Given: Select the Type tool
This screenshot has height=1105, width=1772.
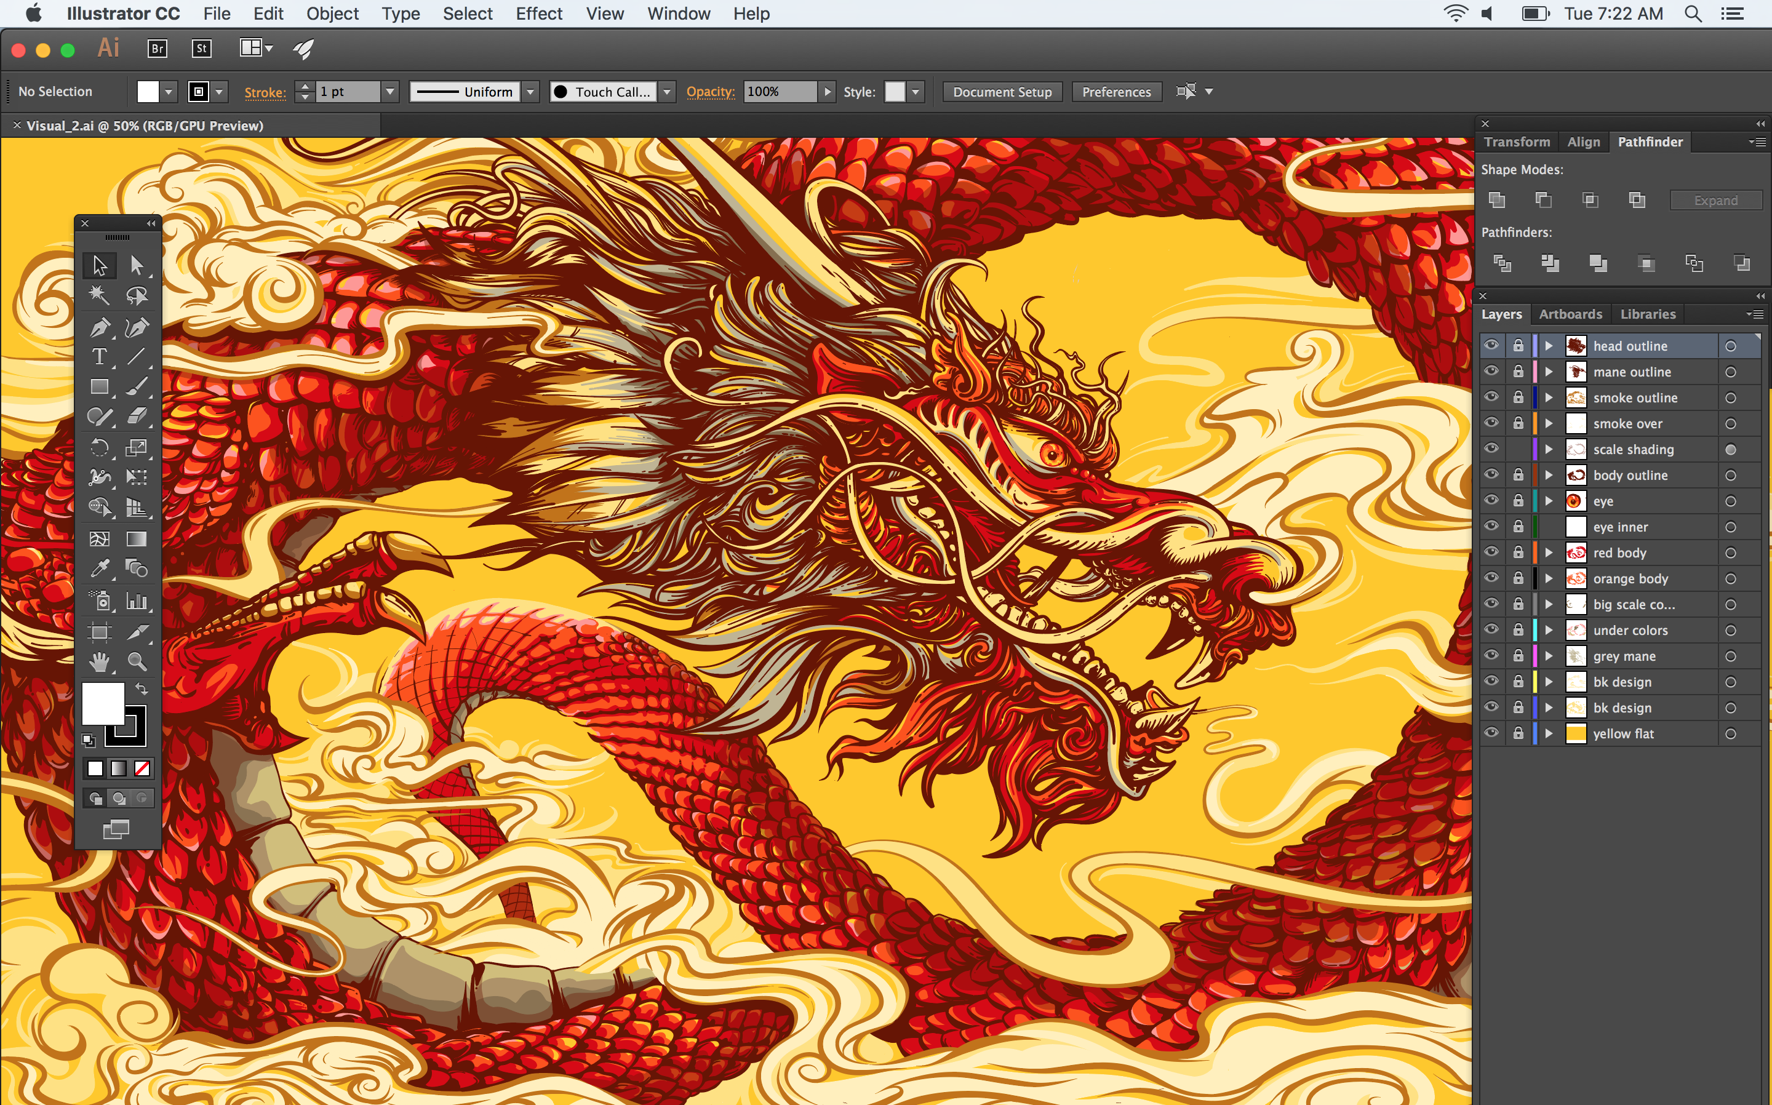Looking at the screenshot, I should (100, 357).
